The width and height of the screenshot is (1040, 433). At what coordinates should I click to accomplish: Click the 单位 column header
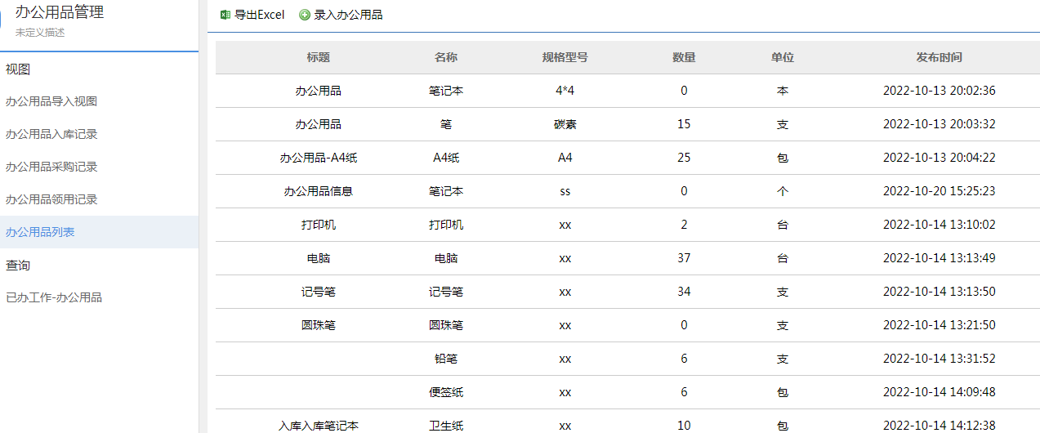pos(783,57)
